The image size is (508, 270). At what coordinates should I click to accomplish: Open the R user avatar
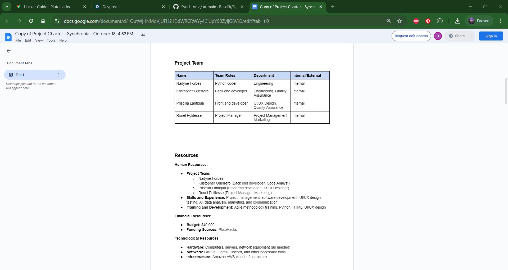click(438, 36)
